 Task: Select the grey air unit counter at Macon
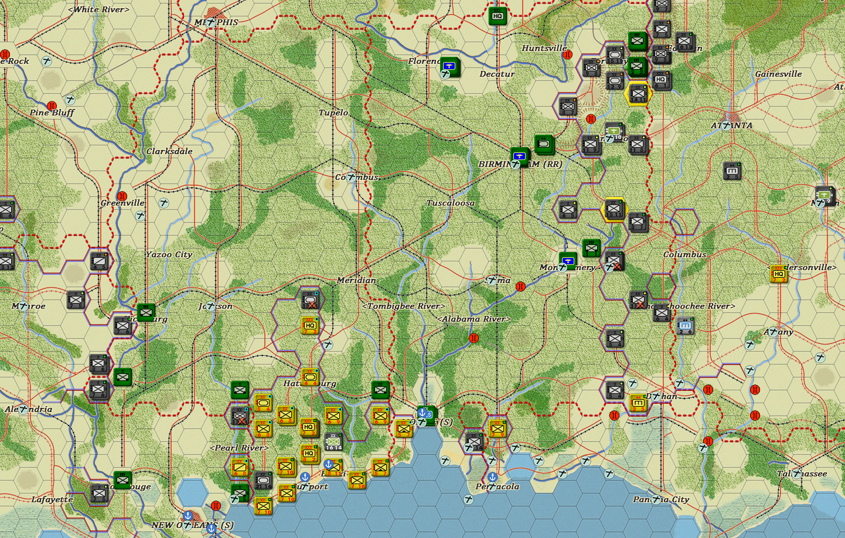point(825,195)
